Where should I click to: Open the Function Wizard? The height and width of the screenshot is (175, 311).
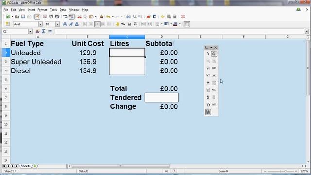point(37,31)
